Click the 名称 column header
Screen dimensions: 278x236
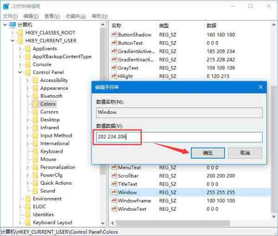click(117, 25)
